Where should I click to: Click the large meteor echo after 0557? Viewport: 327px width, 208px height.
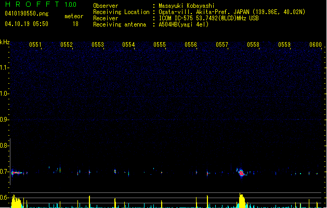pos(242,173)
